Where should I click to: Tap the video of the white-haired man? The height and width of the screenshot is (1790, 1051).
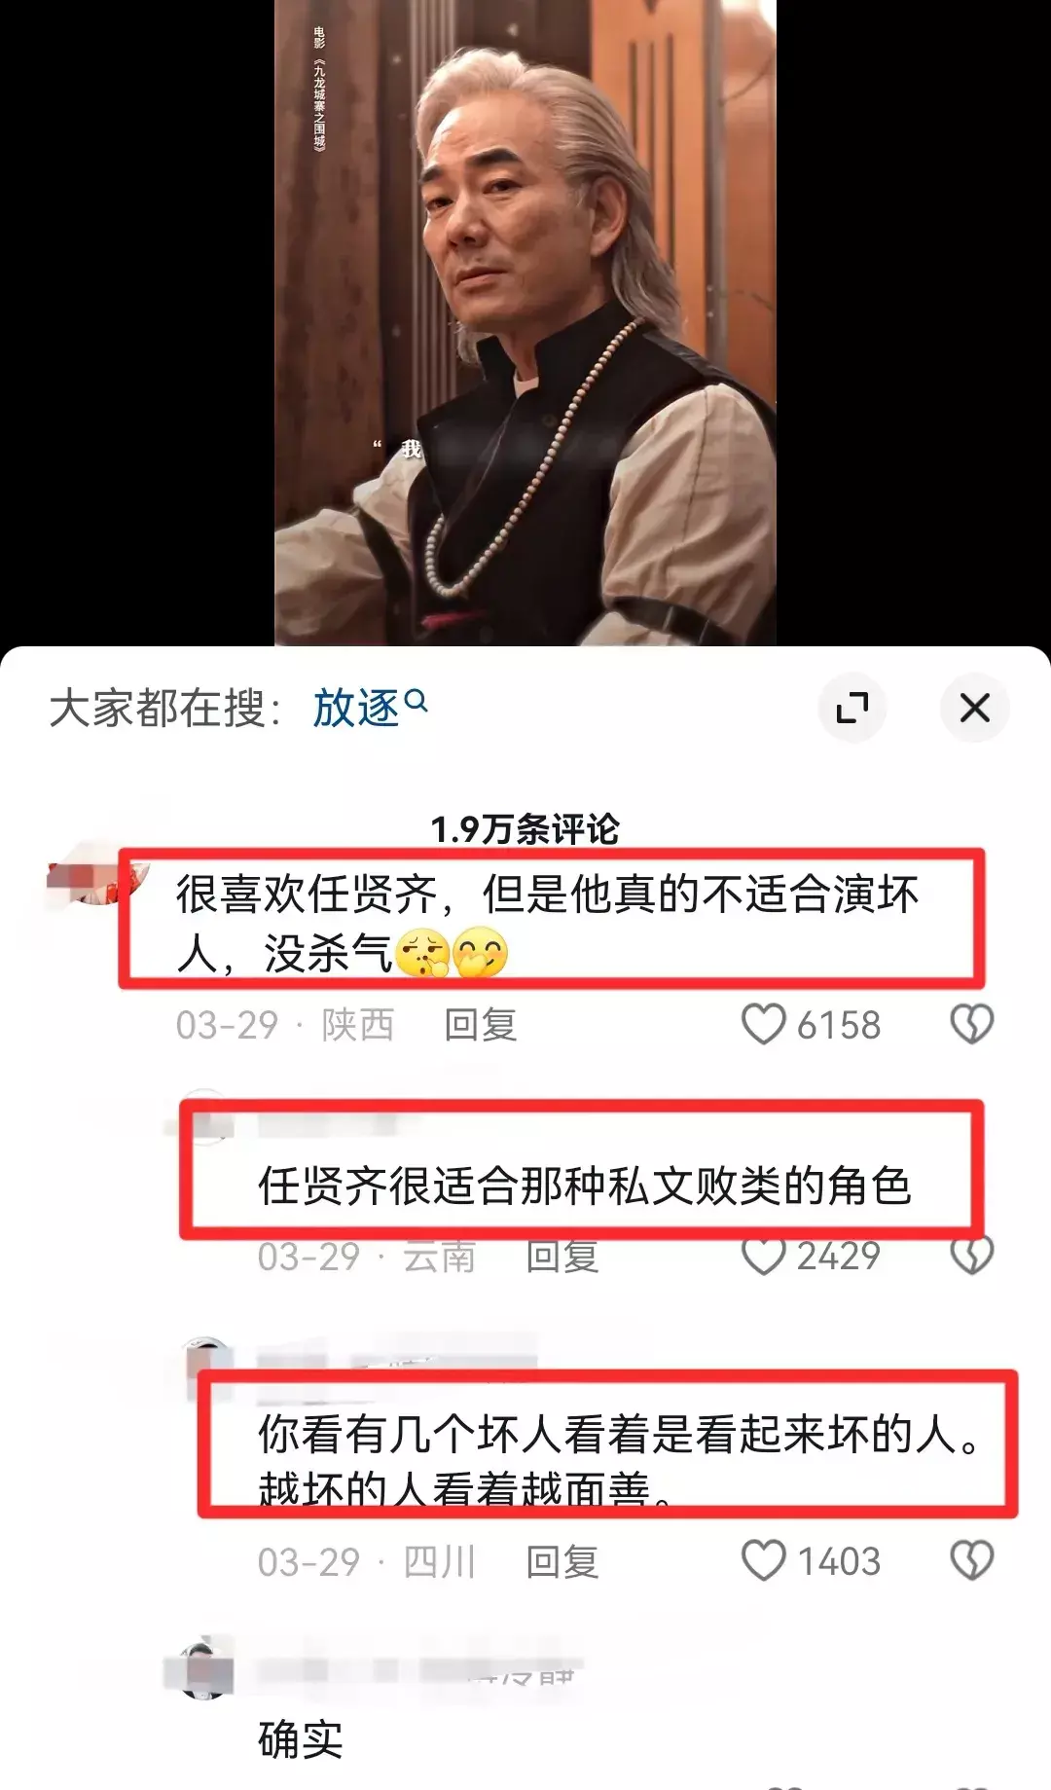525,322
